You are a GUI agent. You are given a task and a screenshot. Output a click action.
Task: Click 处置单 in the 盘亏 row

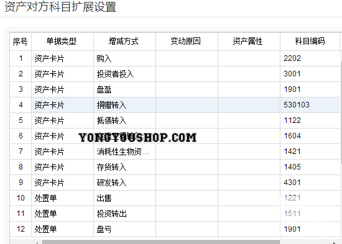(x=45, y=229)
